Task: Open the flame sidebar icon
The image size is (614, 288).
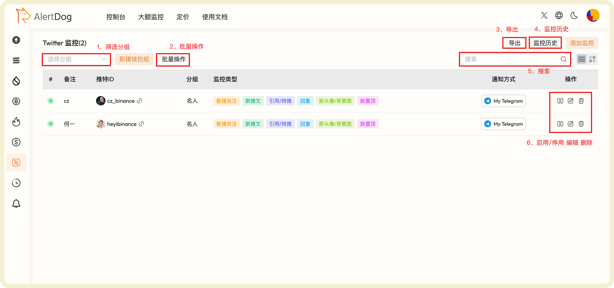Action: pyautogui.click(x=16, y=122)
